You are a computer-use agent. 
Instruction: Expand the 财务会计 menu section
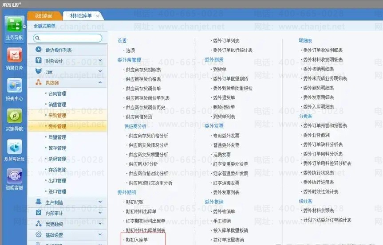tap(100, 61)
